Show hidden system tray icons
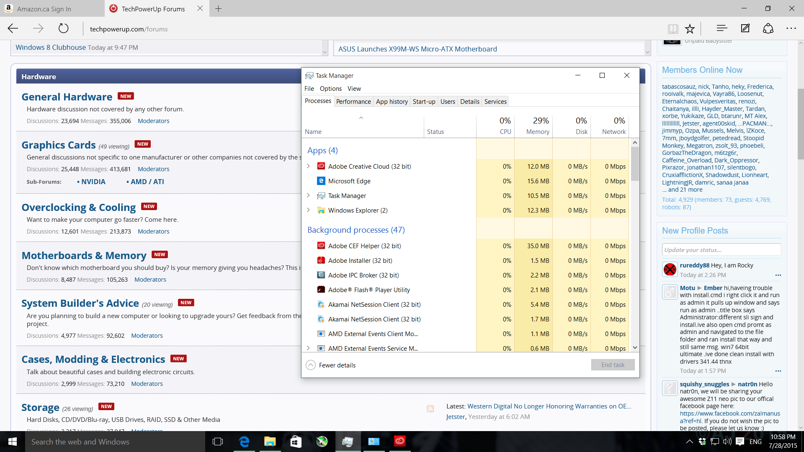Viewport: 804px width, 452px height. 689,442
